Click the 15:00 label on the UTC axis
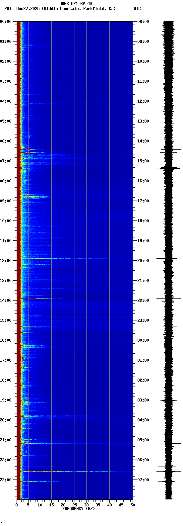Image resolution: width=183 pixels, height=526 pixels. [143, 161]
